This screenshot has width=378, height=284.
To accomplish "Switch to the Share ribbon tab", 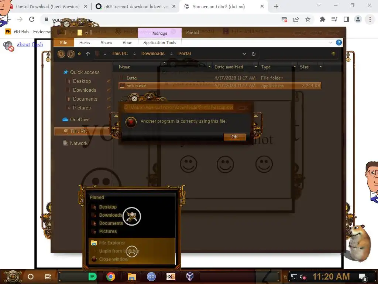I will (x=106, y=43).
